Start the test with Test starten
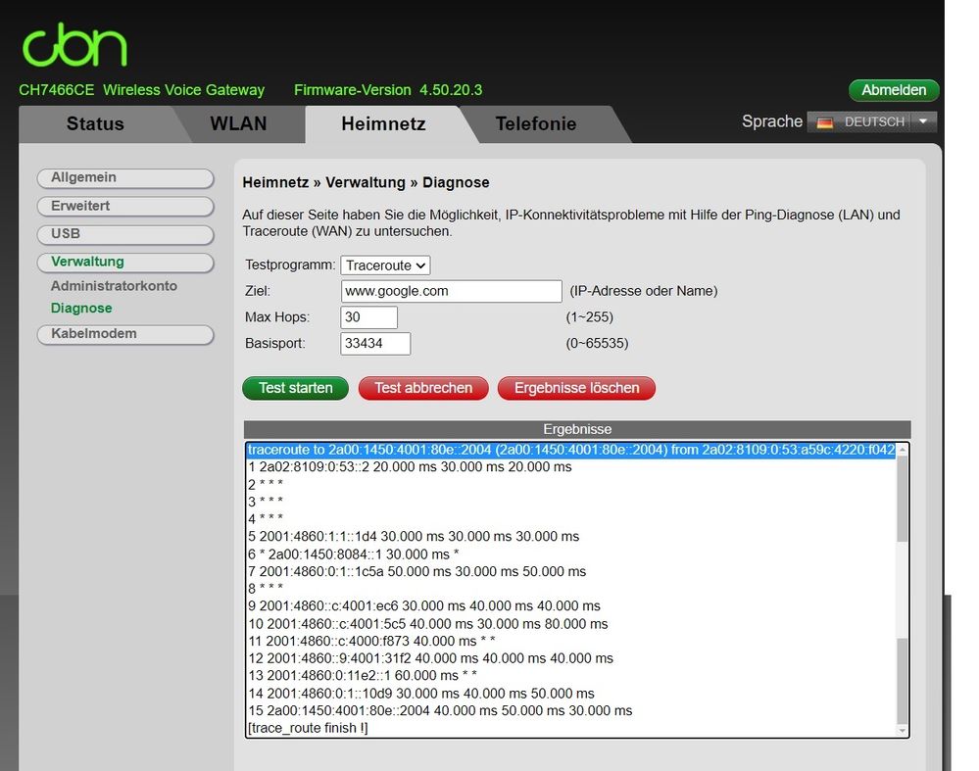This screenshot has height=771, width=979. pyautogui.click(x=295, y=388)
